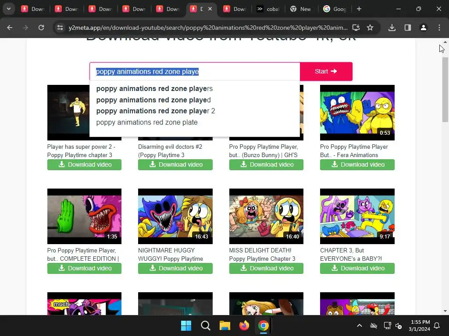Screen dimensions: 449x336
Task: View site information icon in address bar
Action: pyautogui.click(x=60, y=28)
